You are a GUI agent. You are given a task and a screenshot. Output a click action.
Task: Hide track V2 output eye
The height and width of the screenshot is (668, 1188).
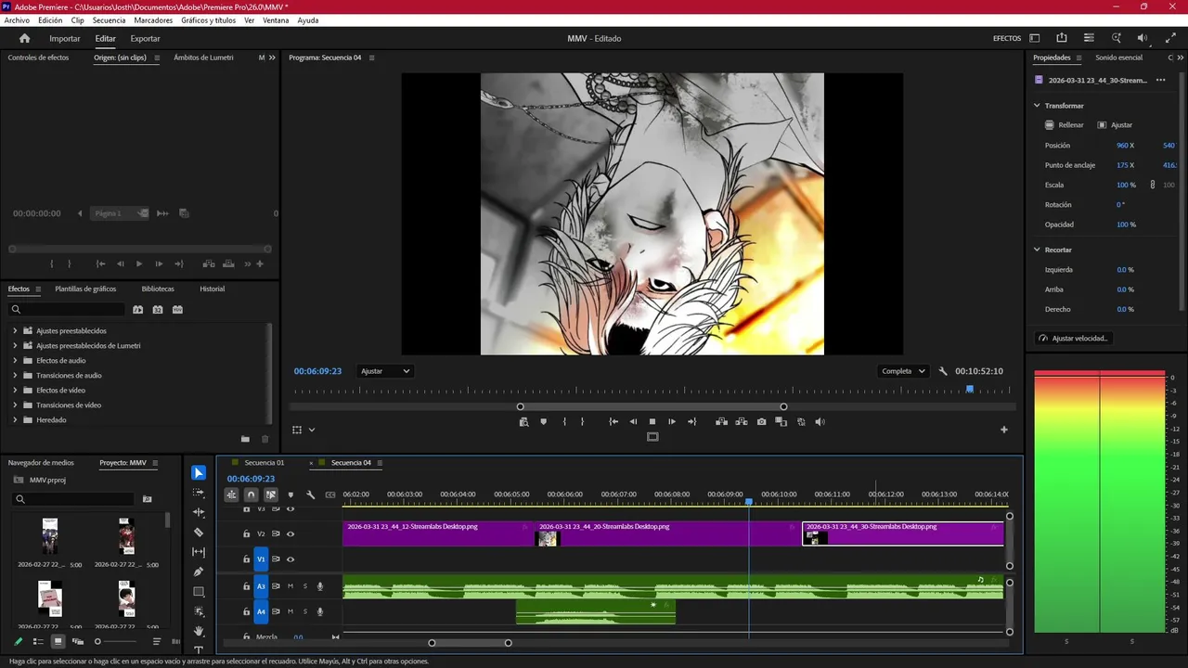click(291, 533)
